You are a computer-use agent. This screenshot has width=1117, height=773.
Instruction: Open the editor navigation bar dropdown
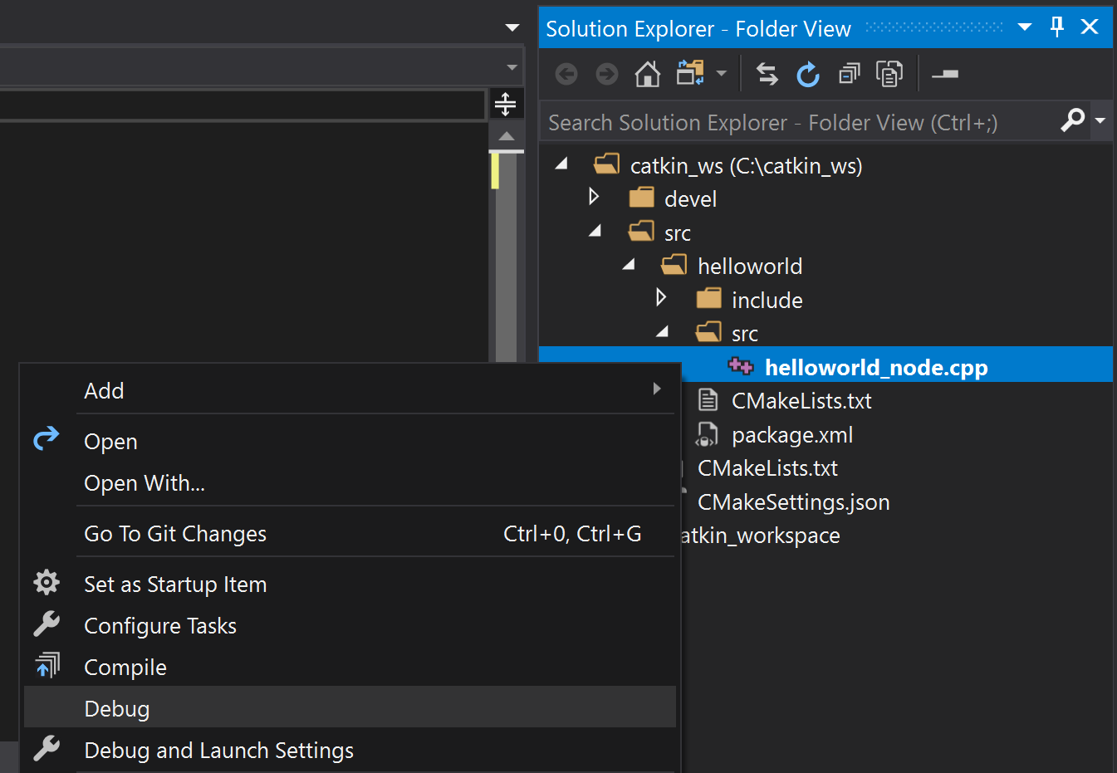(x=512, y=66)
